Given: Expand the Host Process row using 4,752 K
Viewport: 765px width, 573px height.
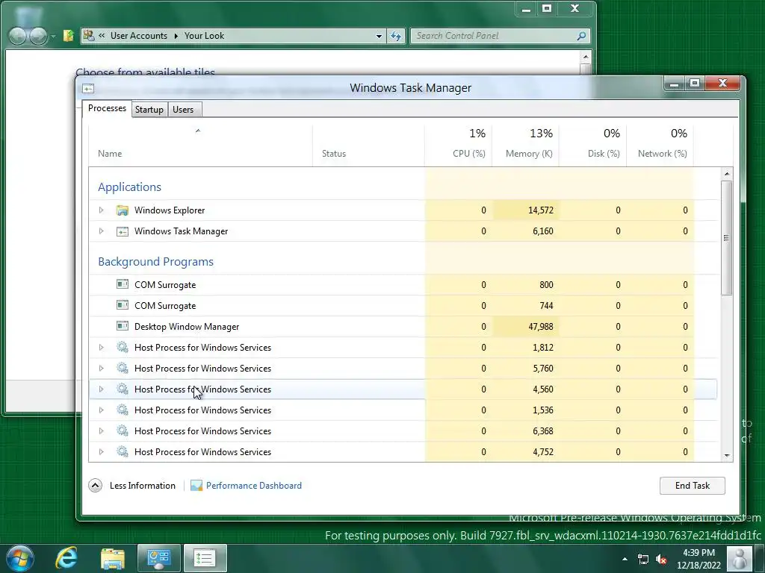Looking at the screenshot, I should 101,452.
